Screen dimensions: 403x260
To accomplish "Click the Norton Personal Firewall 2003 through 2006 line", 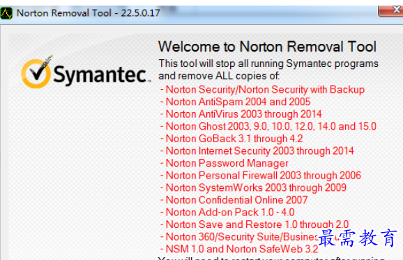I will (261, 176).
